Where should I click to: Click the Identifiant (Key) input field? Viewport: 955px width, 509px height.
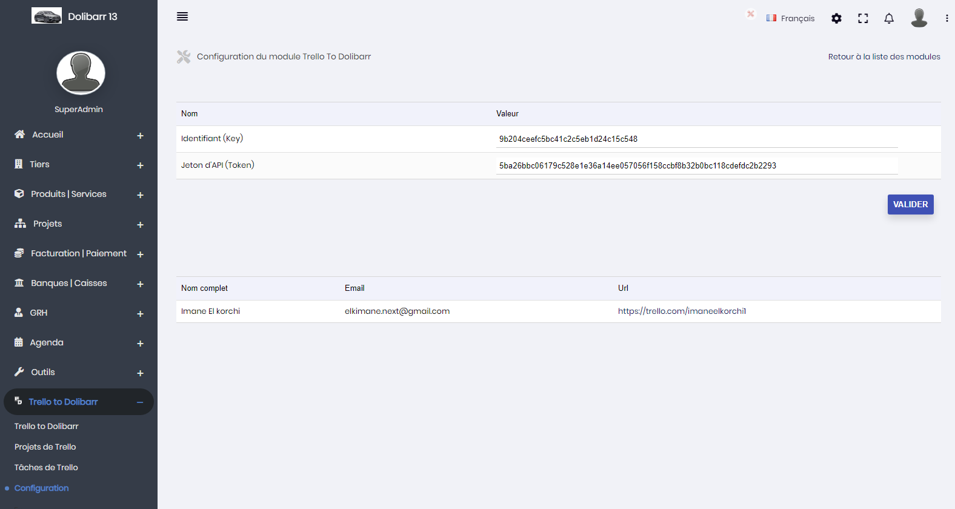[x=697, y=139]
